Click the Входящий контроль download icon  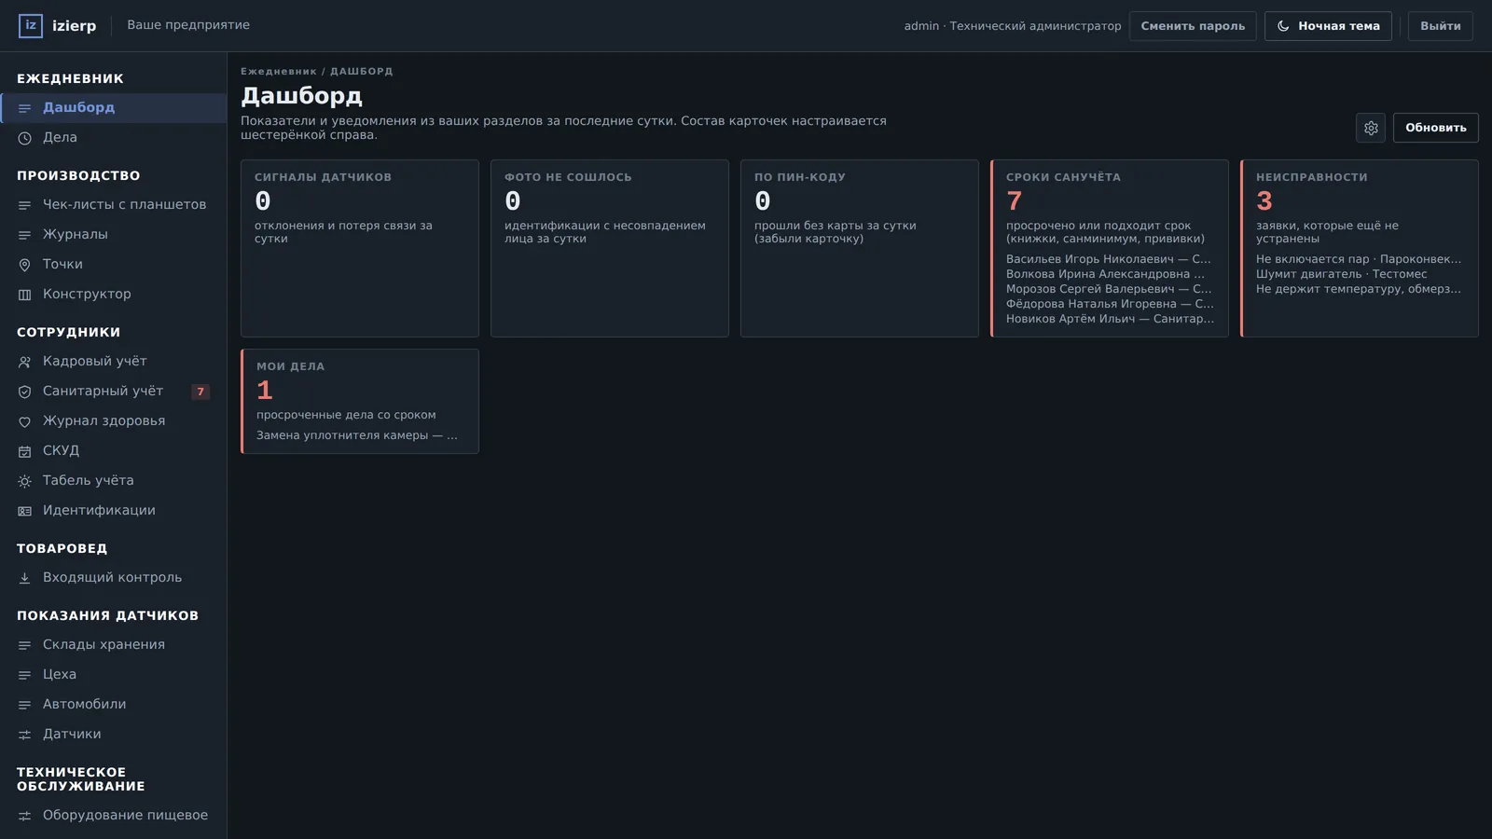coord(25,578)
